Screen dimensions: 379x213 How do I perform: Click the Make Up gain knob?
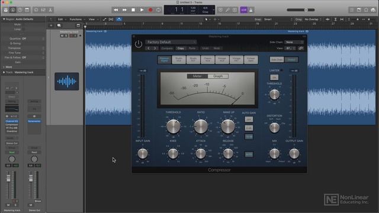click(228, 127)
